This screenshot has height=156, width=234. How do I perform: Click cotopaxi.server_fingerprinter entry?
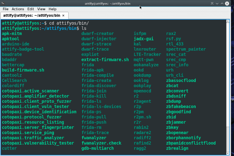pyautogui.click(x=38, y=127)
